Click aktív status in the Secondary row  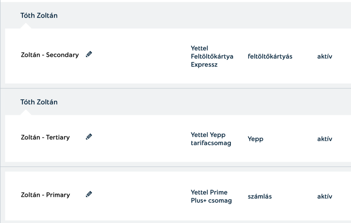(325, 56)
